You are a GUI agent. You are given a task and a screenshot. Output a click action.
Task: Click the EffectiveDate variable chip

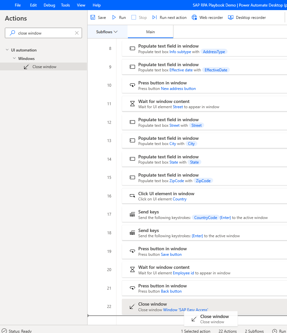coord(216,70)
